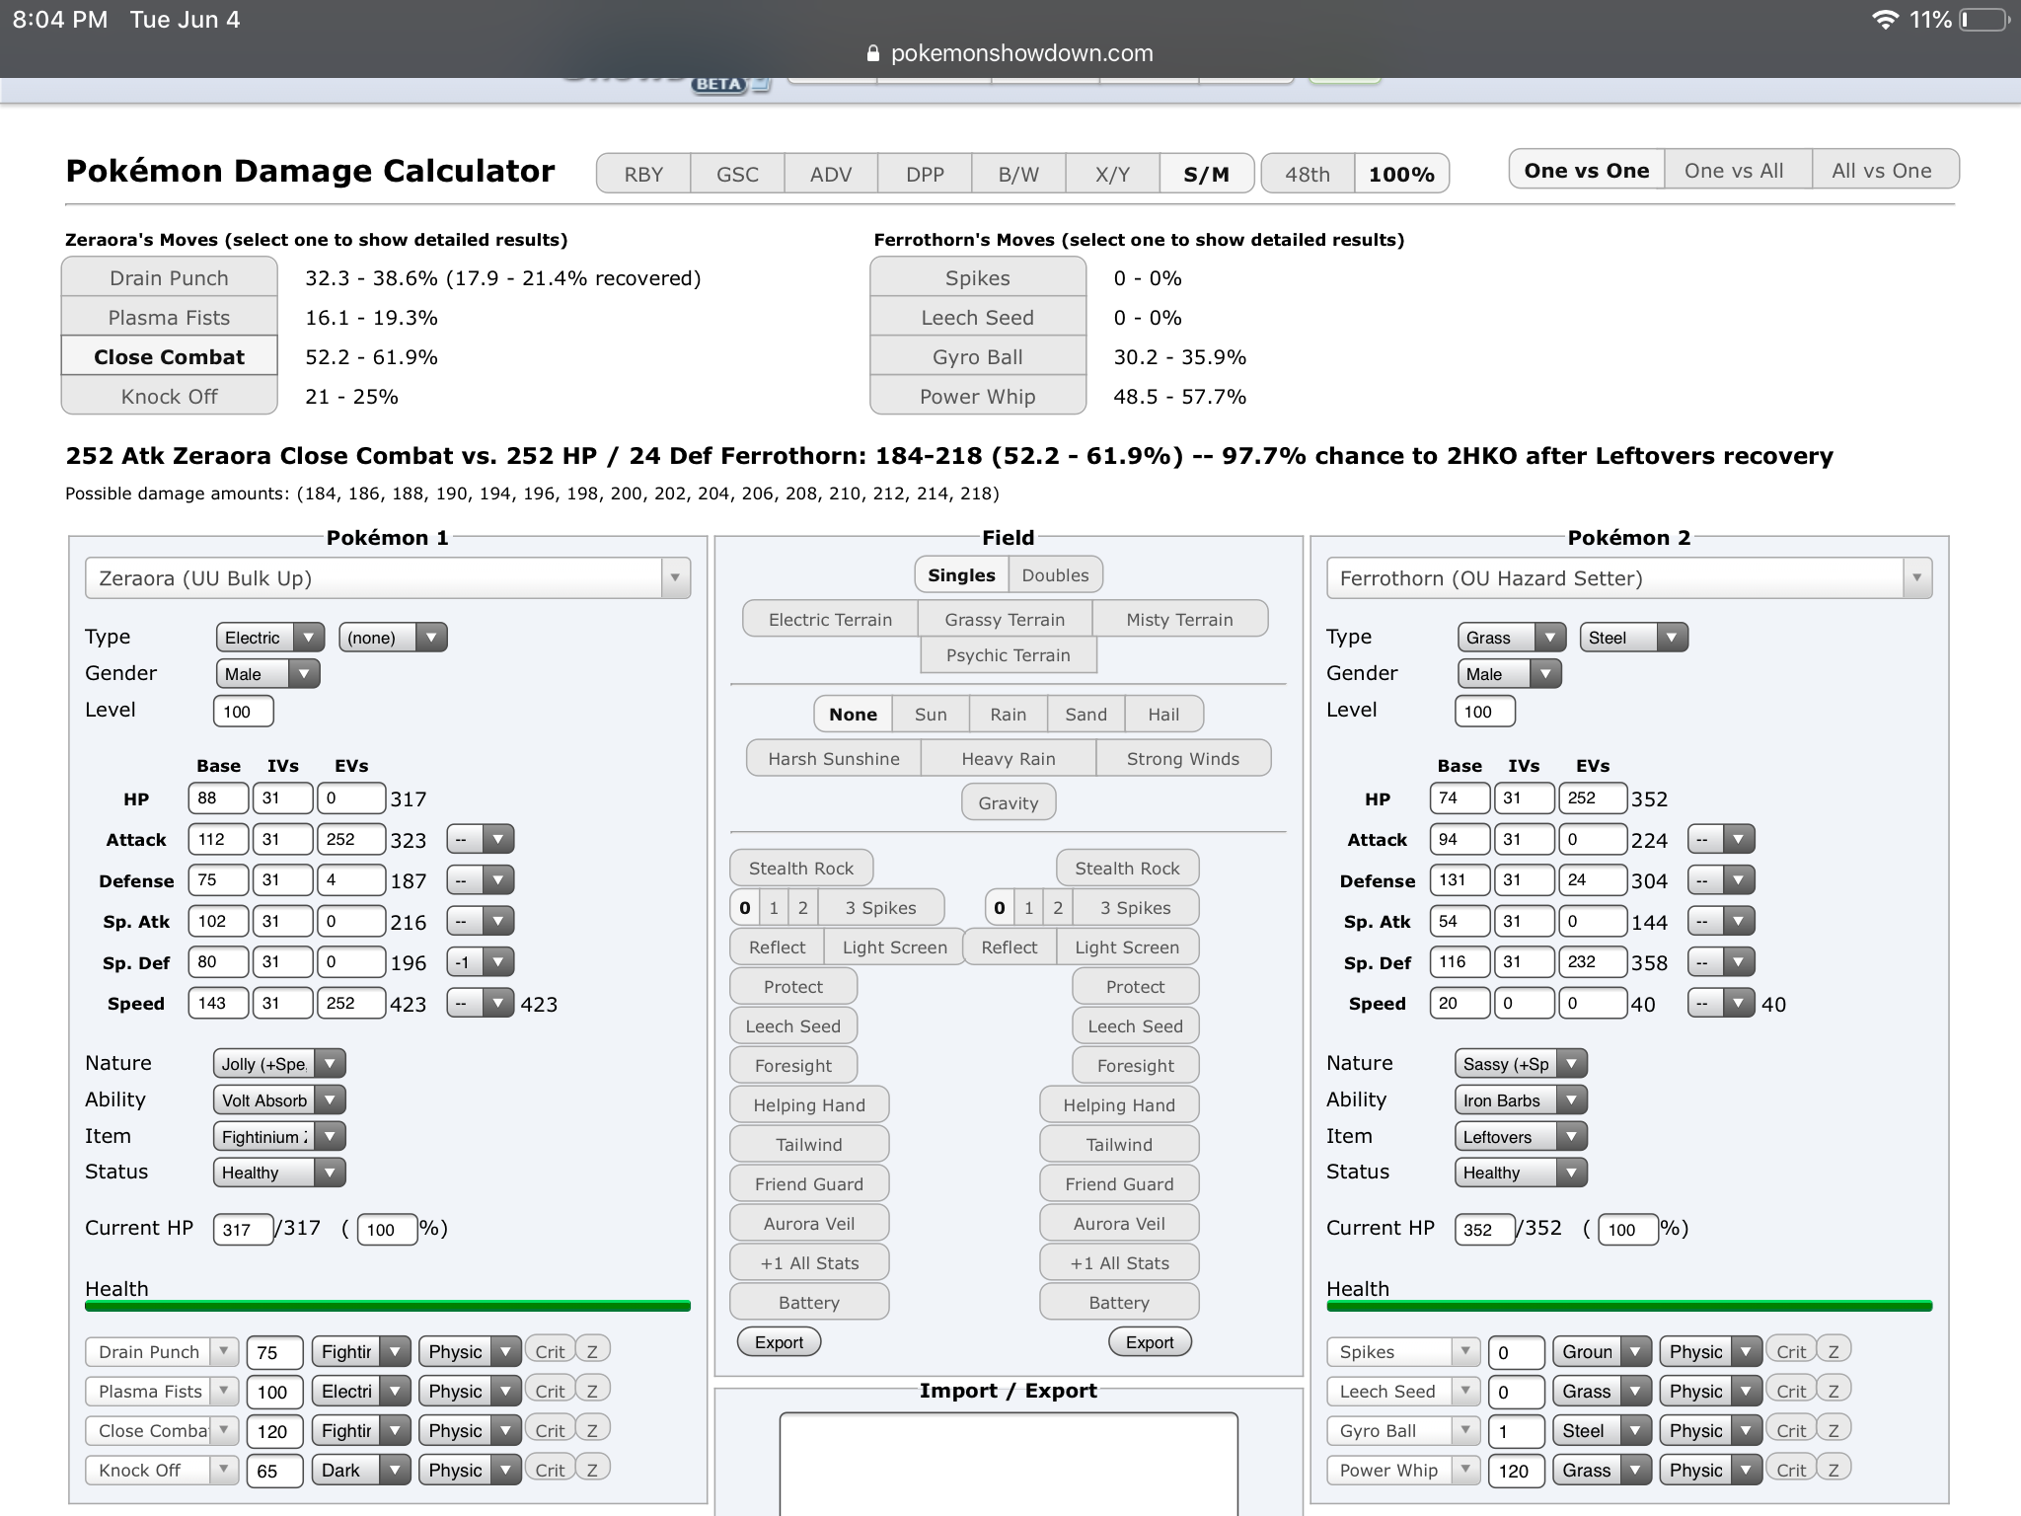The height and width of the screenshot is (1516, 2021).
Task: Select the 48th level mode tab
Action: [x=1308, y=174]
